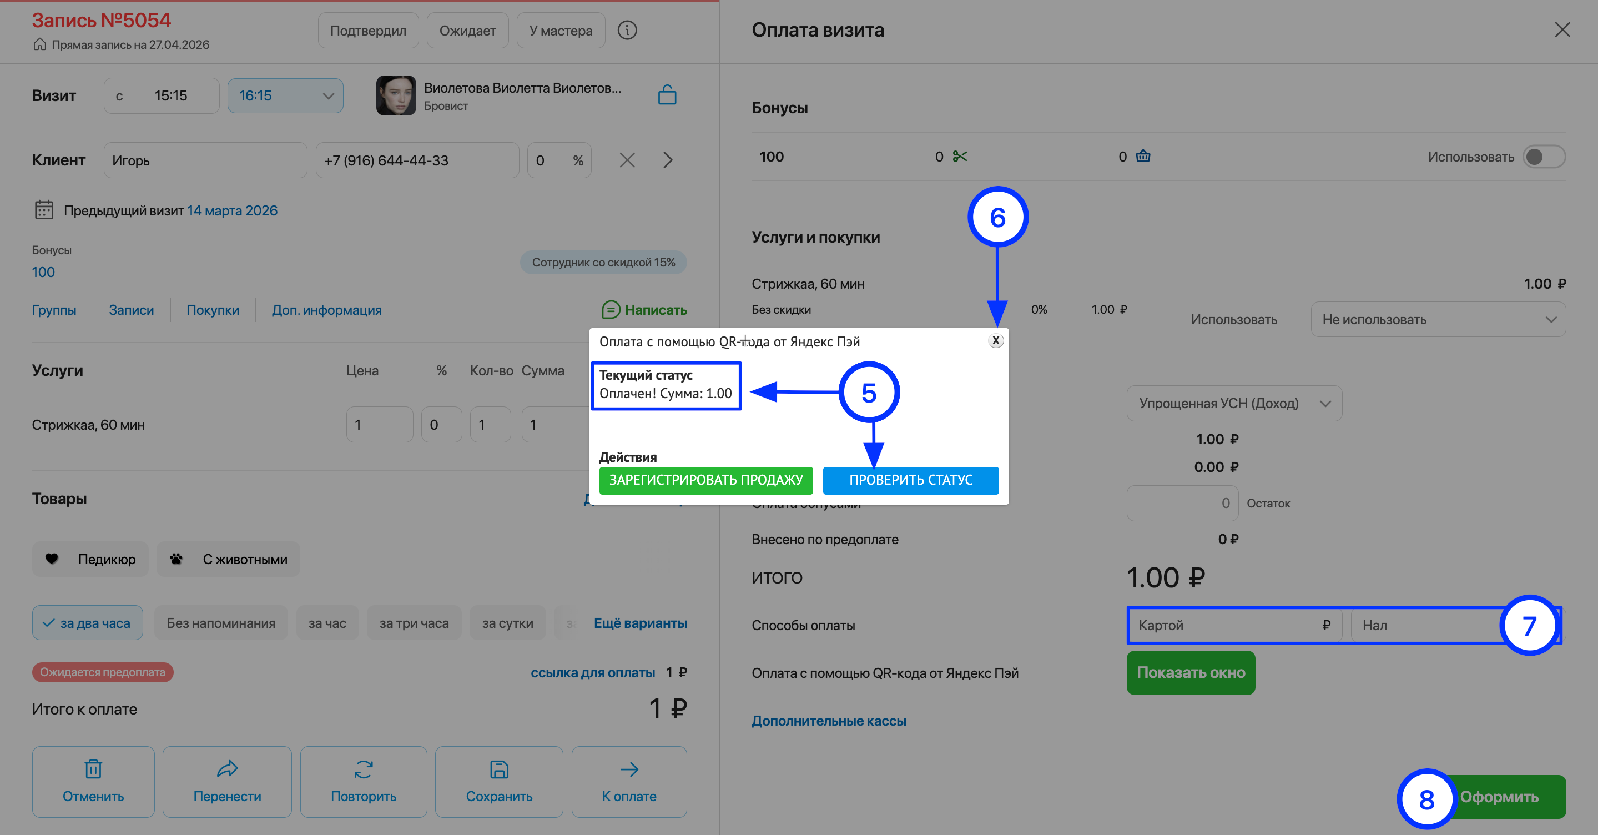
Task: Click the К оплате button
Action: tap(629, 782)
